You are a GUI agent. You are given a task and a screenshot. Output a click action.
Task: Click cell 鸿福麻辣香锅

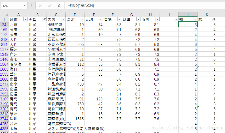pyautogui.click(x=59, y=124)
